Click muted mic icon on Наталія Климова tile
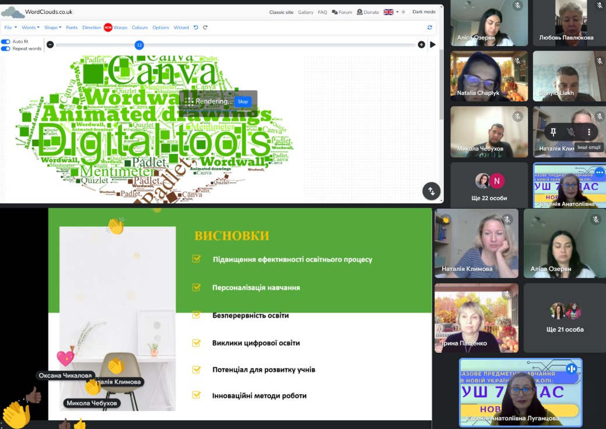This screenshot has height=429, width=606. (x=507, y=220)
